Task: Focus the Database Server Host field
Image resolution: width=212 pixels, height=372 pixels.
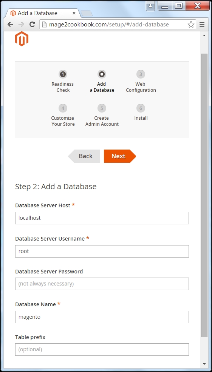Action: click(102, 218)
